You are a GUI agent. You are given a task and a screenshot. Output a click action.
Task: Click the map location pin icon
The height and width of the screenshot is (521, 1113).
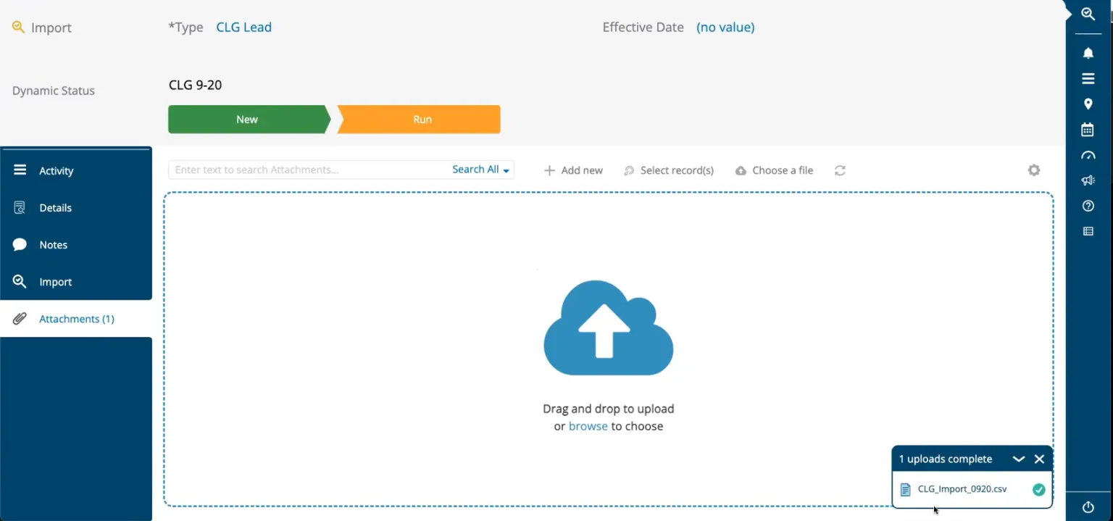pos(1088,104)
